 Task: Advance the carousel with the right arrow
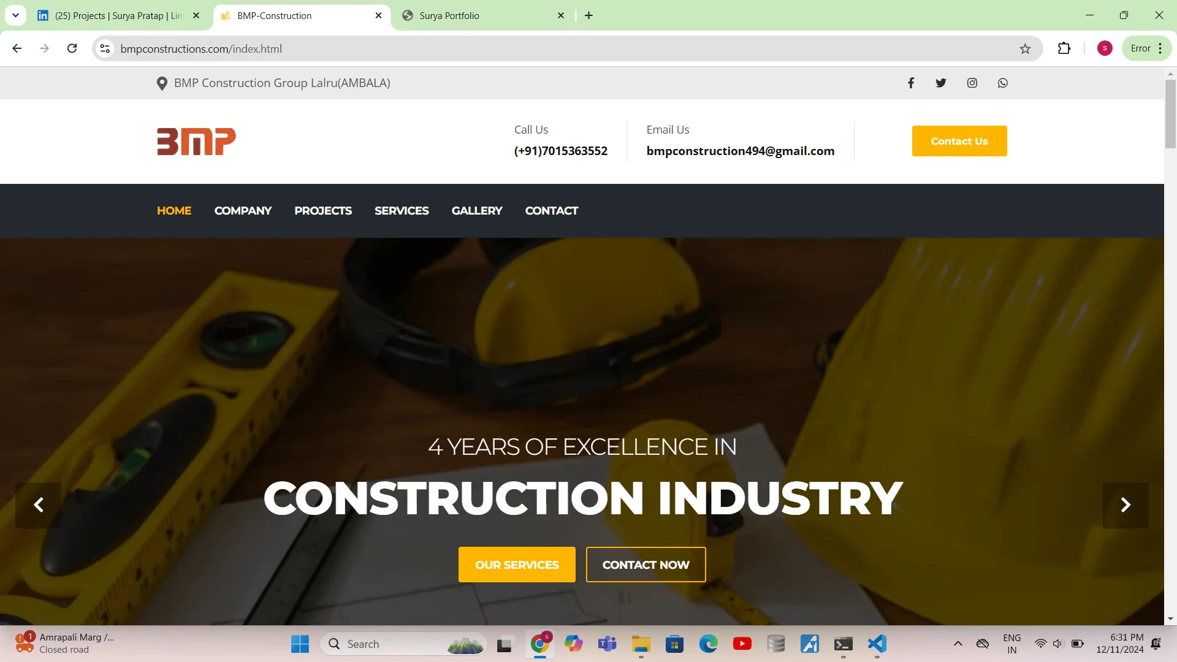[x=1126, y=505]
